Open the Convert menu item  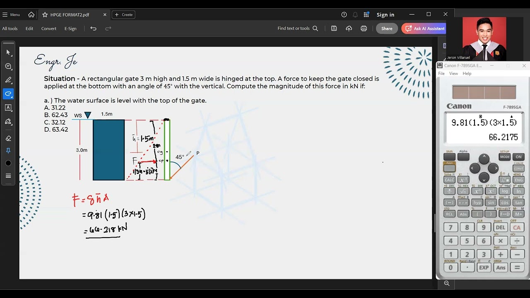click(x=49, y=29)
